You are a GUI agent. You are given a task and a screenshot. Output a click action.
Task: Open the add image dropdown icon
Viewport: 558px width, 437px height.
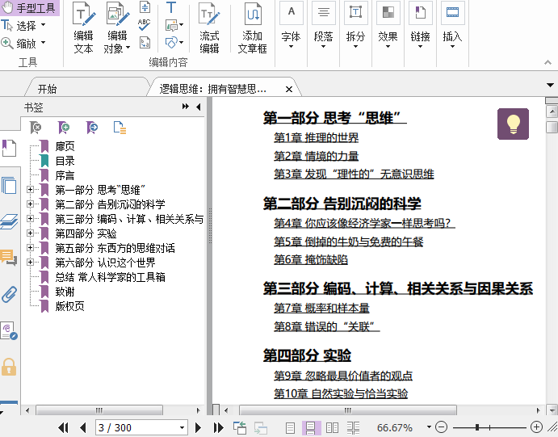pyautogui.click(x=174, y=25)
